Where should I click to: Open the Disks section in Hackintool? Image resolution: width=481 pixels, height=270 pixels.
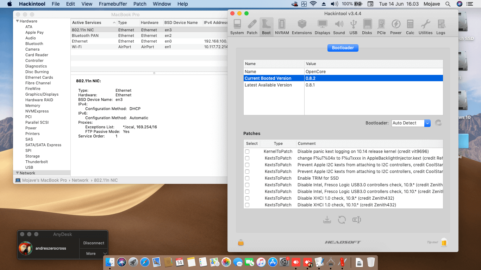367,27
